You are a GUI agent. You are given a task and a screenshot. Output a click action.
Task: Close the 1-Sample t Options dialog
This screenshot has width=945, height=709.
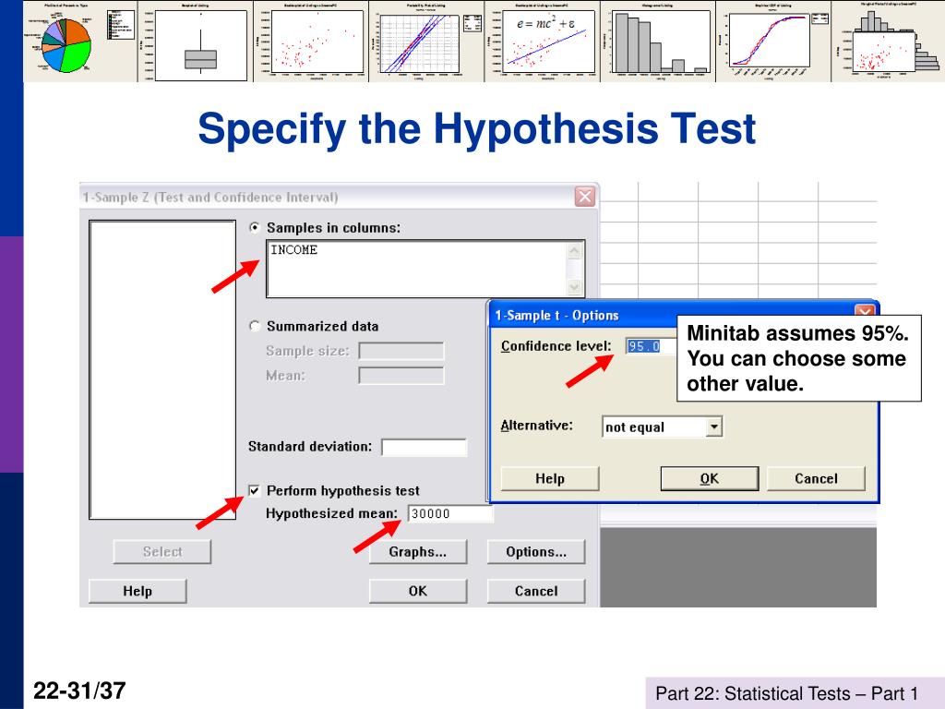[865, 311]
